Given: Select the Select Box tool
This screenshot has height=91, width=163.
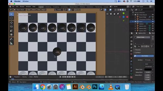Looking at the screenshot, I should (x=11, y=14).
